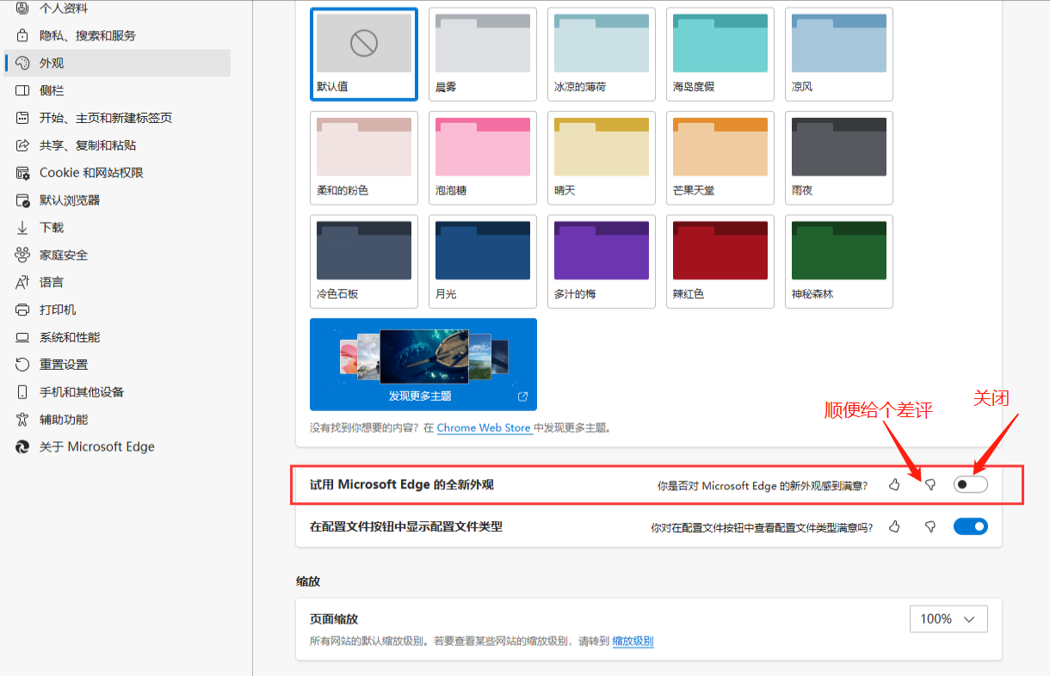
Task: Select the 冰凉的薄荷 theme
Action: click(602, 54)
